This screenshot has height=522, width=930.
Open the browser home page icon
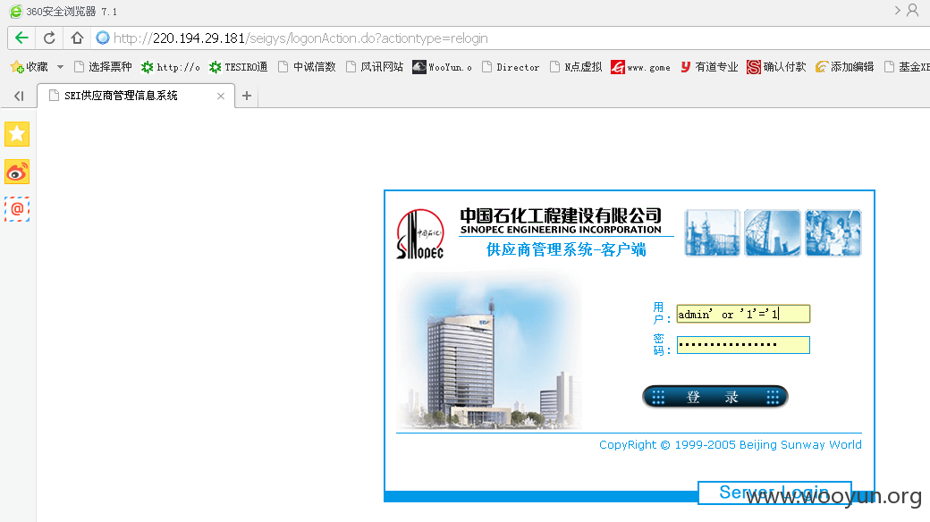pos(77,38)
